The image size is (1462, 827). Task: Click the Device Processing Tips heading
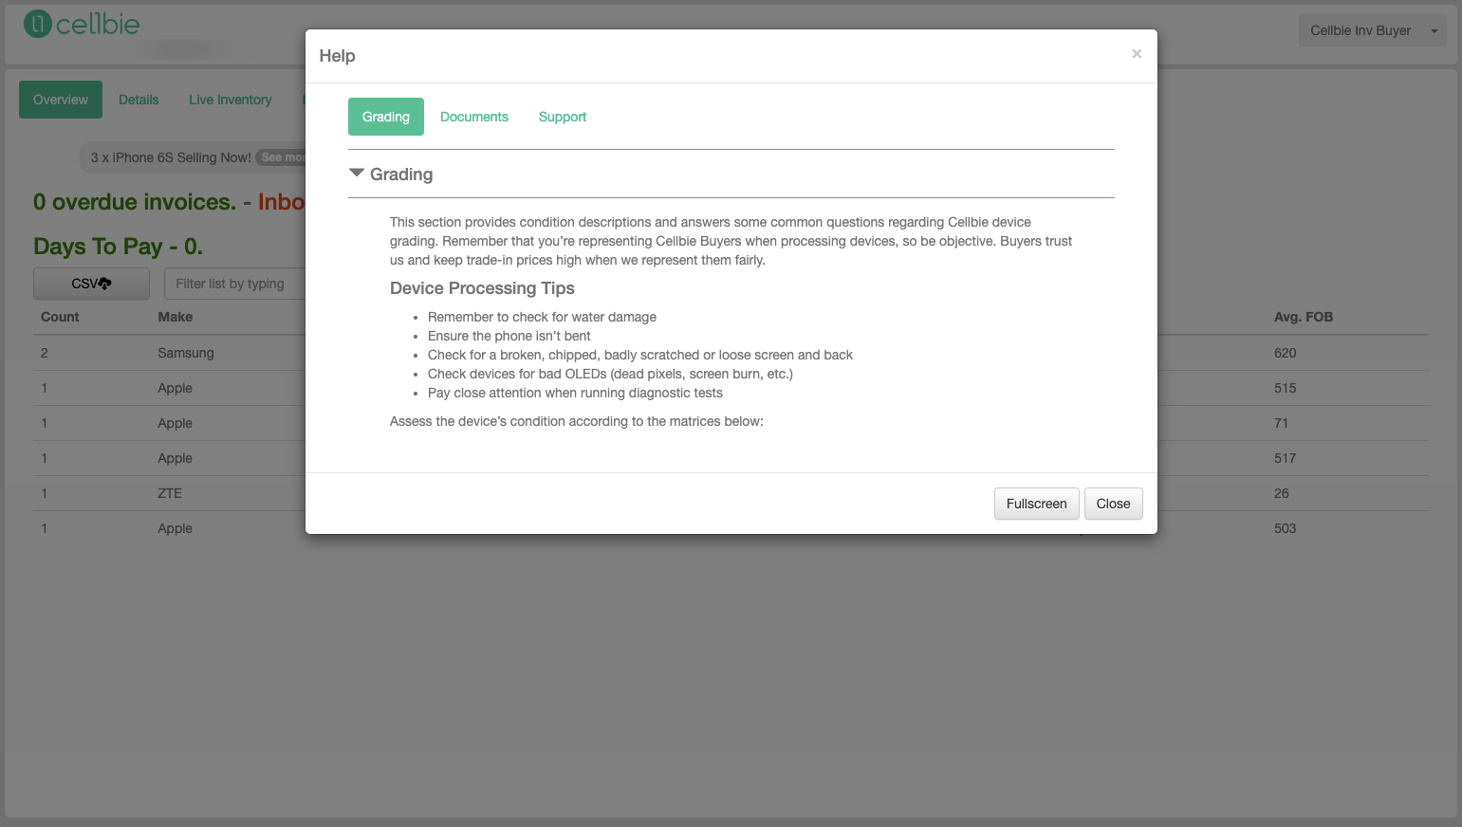[482, 288]
